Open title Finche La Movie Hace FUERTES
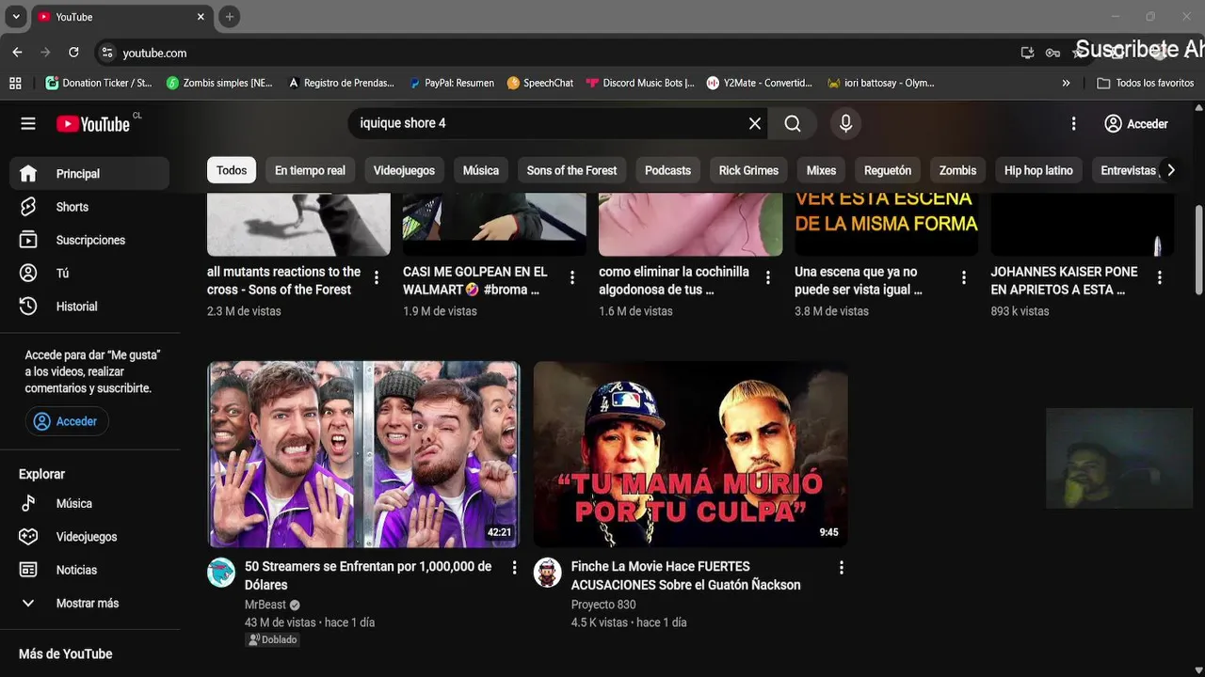The image size is (1205, 677). (685, 575)
